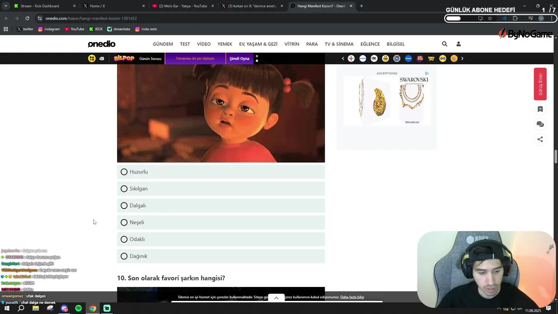This screenshot has height=314, width=558.
Task: Click the Şimdi Oyna button
Action: click(x=239, y=58)
